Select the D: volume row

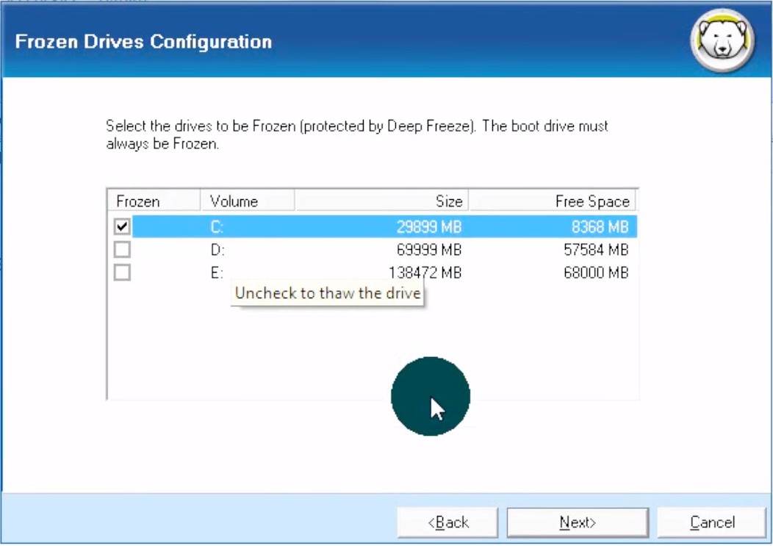[217, 250]
